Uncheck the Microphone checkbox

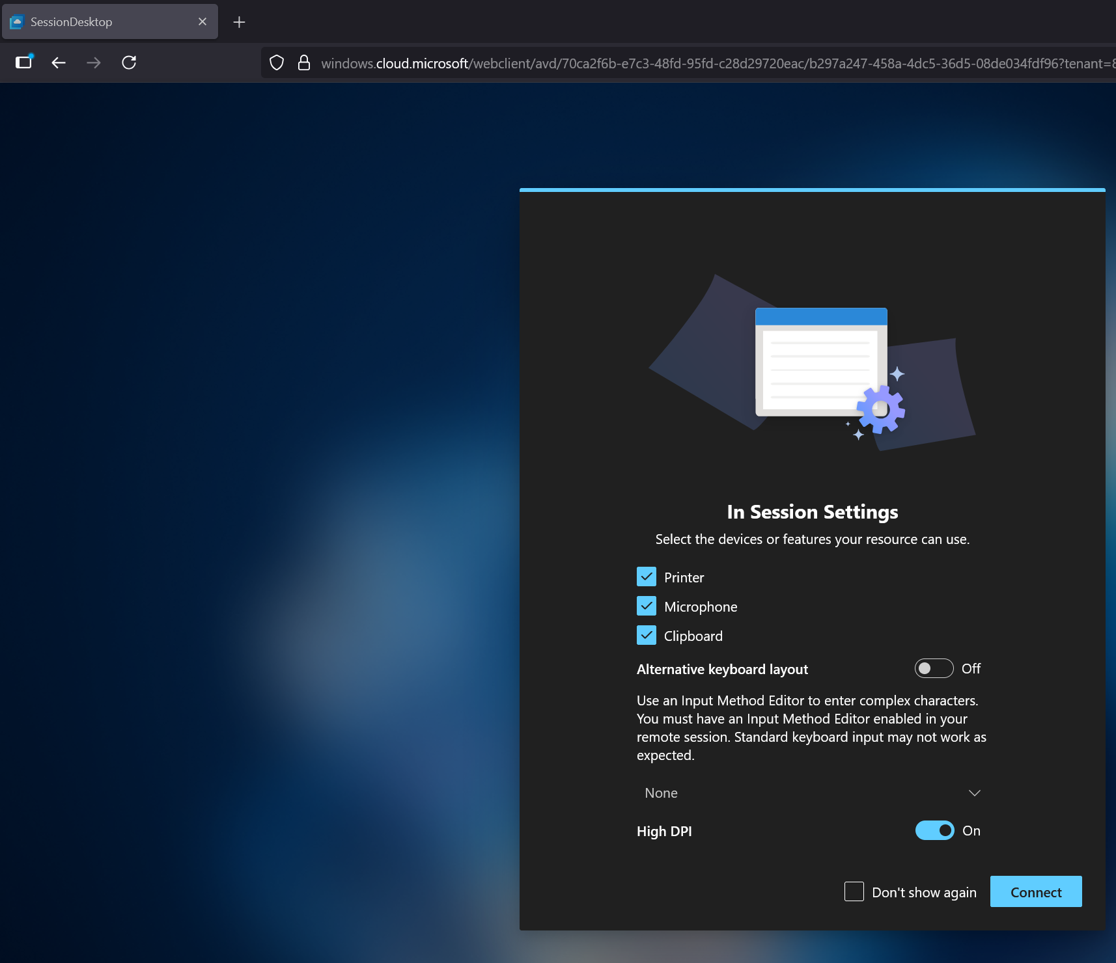tap(646, 606)
